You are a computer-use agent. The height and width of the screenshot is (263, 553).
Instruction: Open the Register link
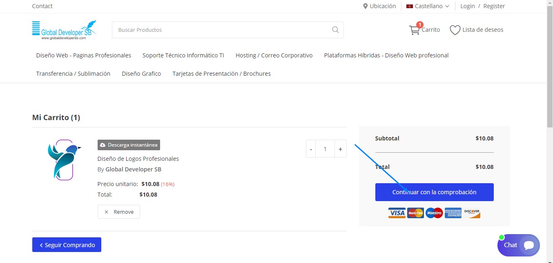[x=494, y=6]
